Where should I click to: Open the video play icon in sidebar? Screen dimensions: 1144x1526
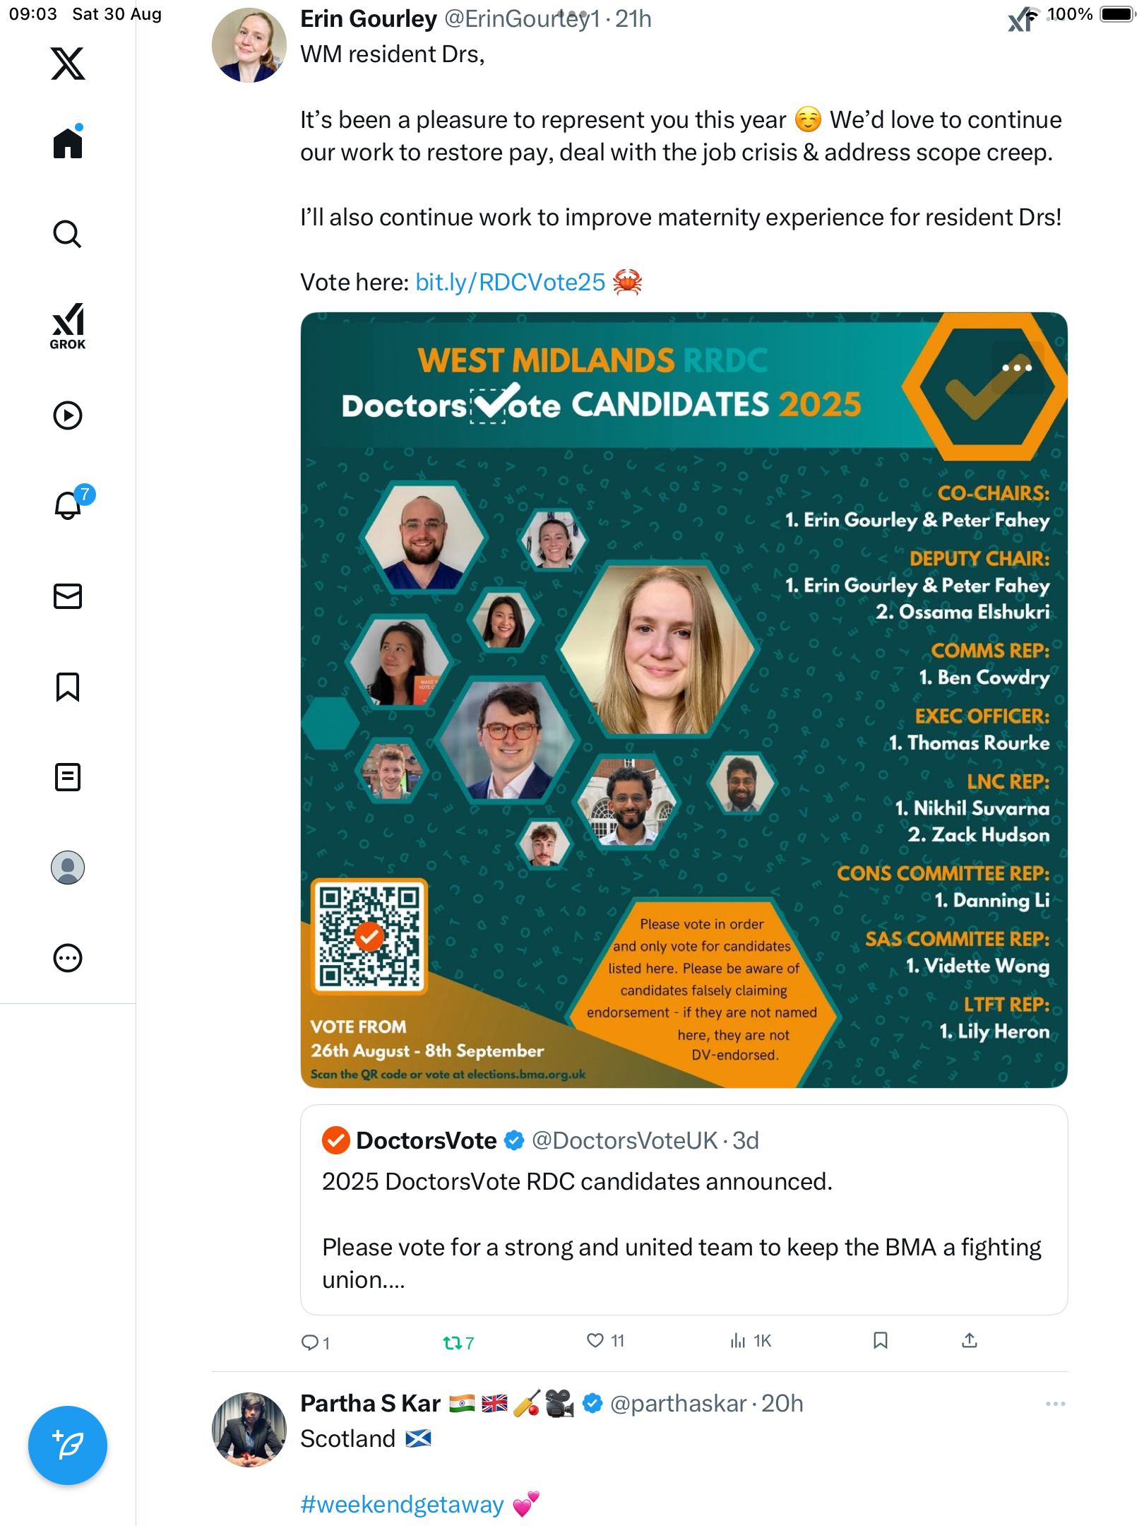(x=68, y=415)
